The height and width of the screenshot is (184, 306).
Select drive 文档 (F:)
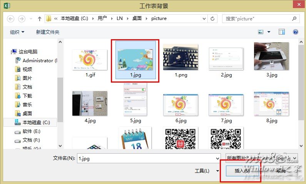click(x=27, y=140)
